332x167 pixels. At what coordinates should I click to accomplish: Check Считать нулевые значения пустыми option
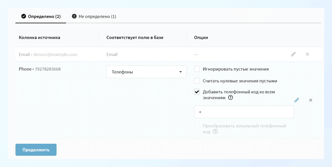pos(196,81)
